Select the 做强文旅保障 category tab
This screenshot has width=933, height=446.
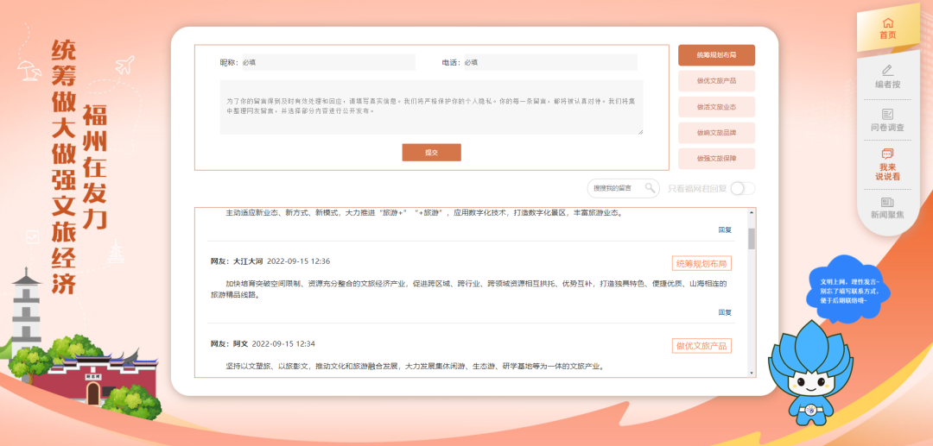[x=716, y=159]
